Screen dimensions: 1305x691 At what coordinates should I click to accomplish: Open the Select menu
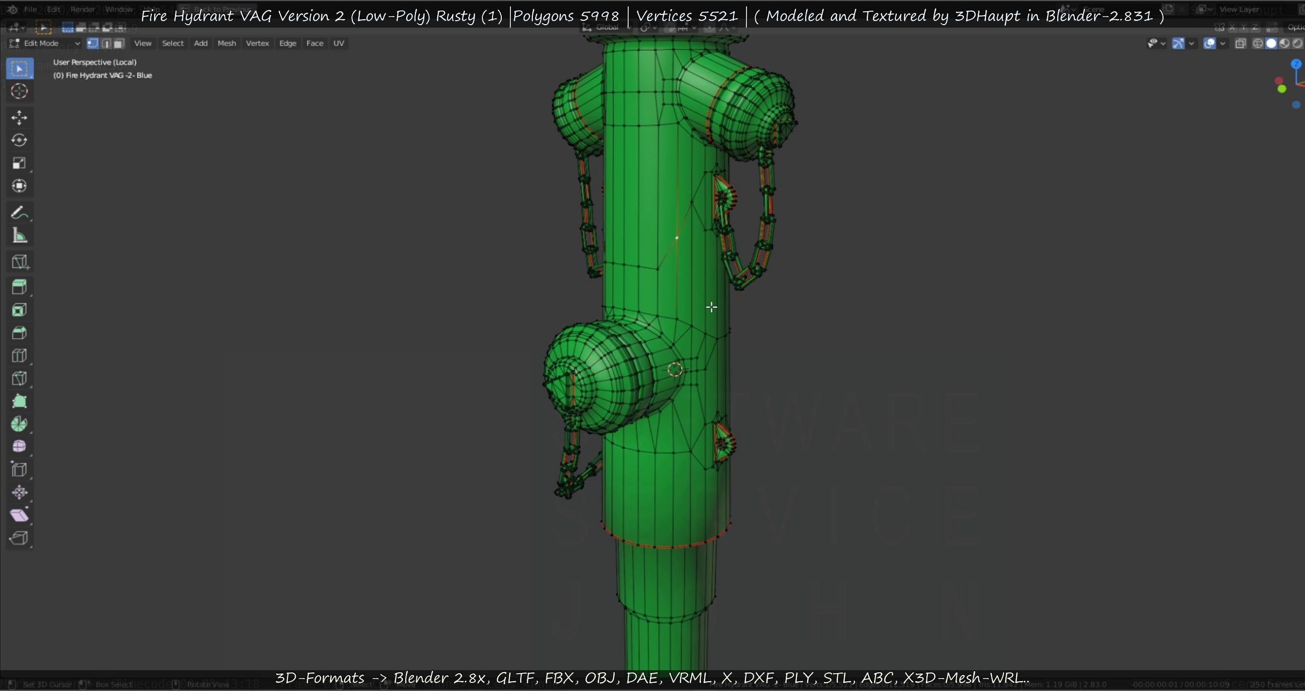173,44
